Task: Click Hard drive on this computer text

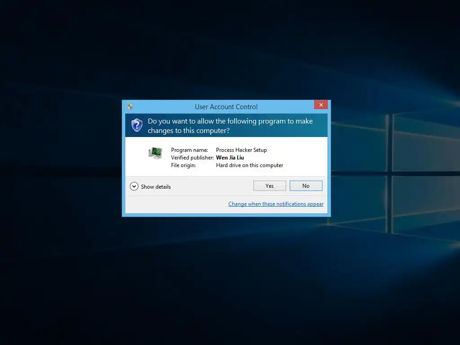Action: (249, 165)
